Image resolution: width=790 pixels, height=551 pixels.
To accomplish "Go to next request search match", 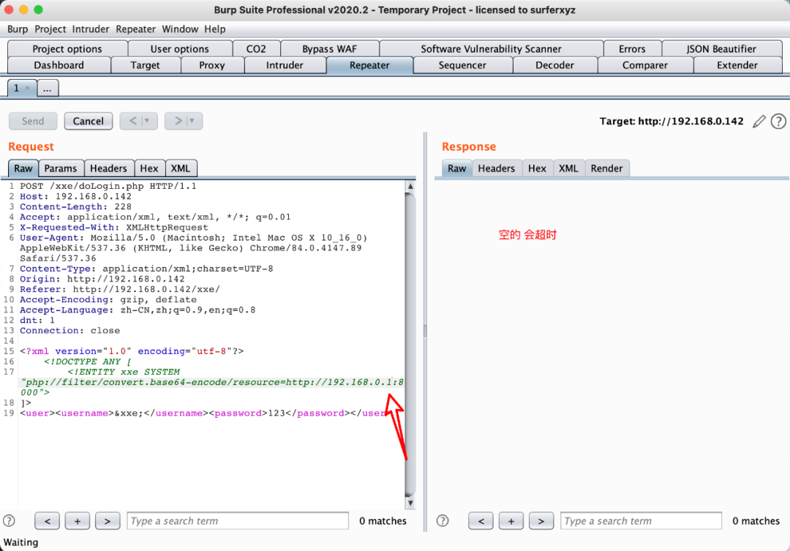I will click(108, 521).
